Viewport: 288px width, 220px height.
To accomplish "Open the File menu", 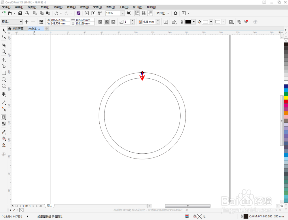I will point(6,7).
